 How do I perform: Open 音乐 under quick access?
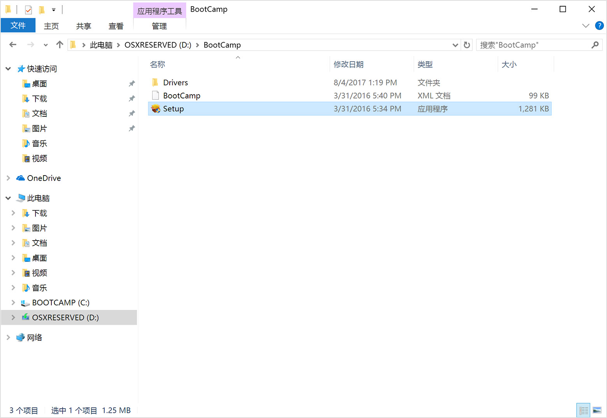tap(39, 143)
